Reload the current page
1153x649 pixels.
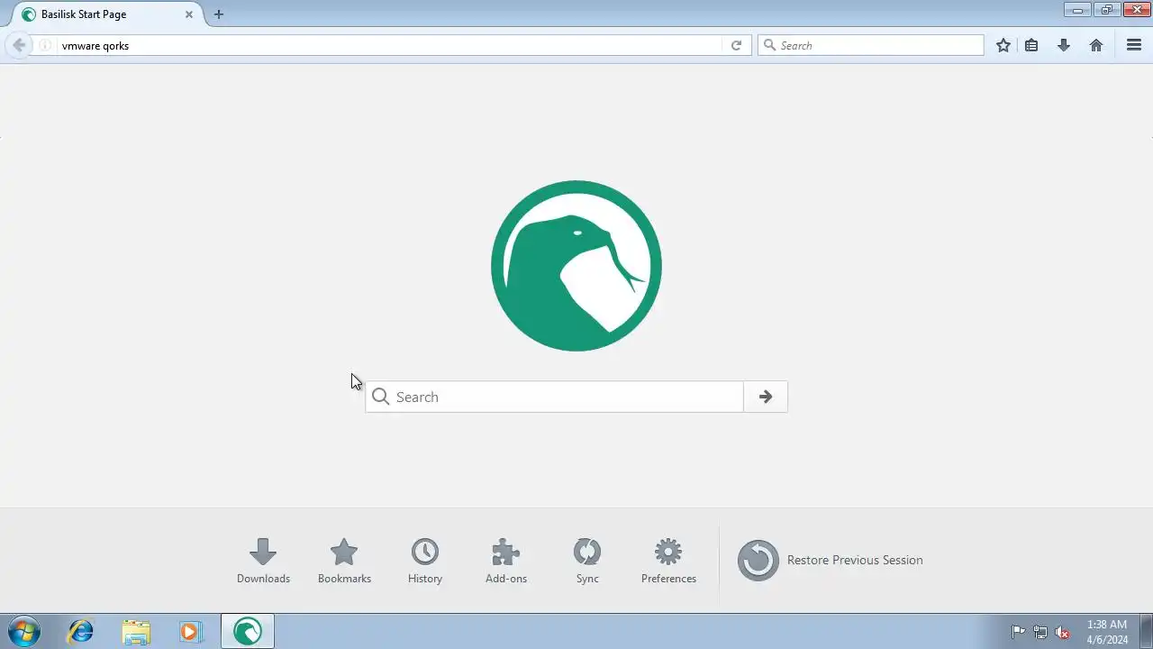point(736,45)
